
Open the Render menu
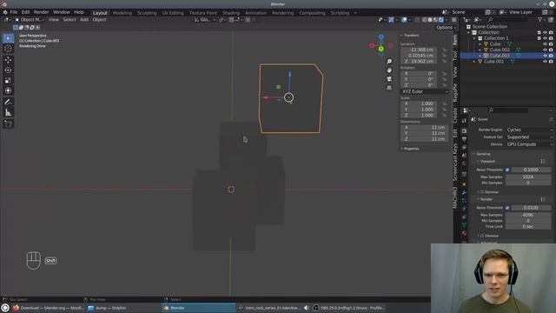click(41, 12)
